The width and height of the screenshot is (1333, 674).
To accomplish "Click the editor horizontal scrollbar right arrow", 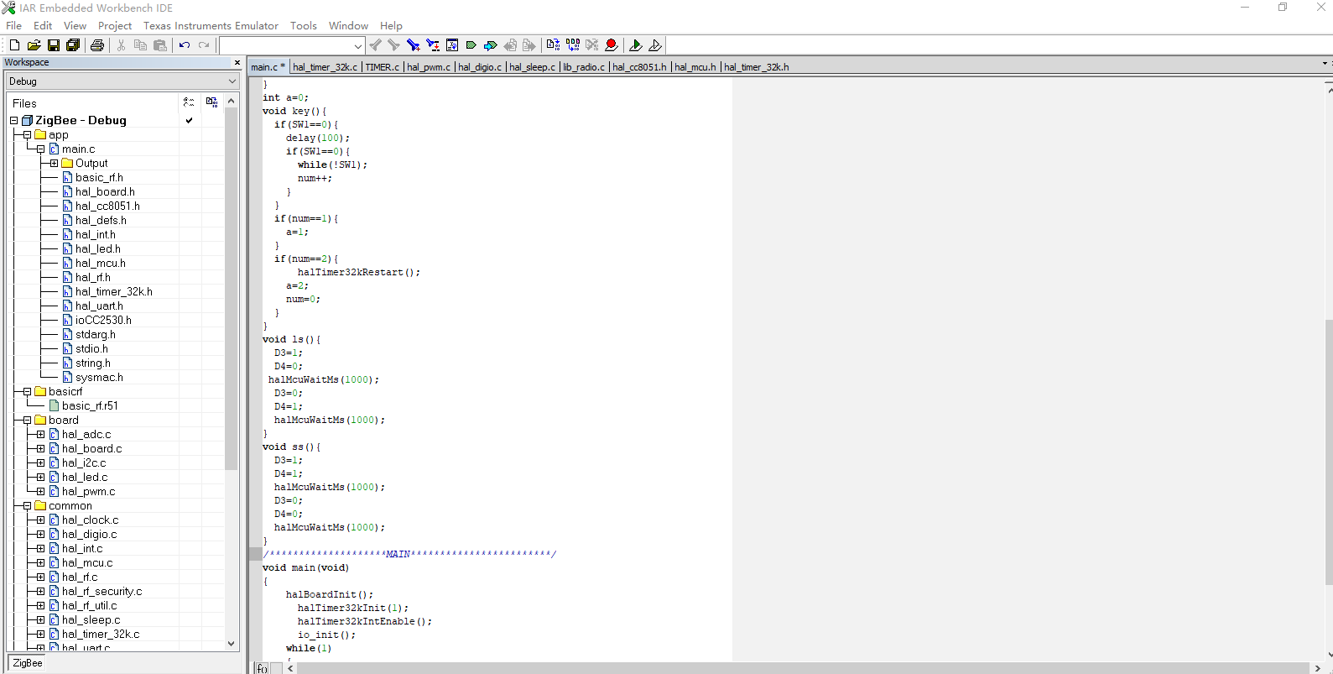I will tap(1318, 668).
